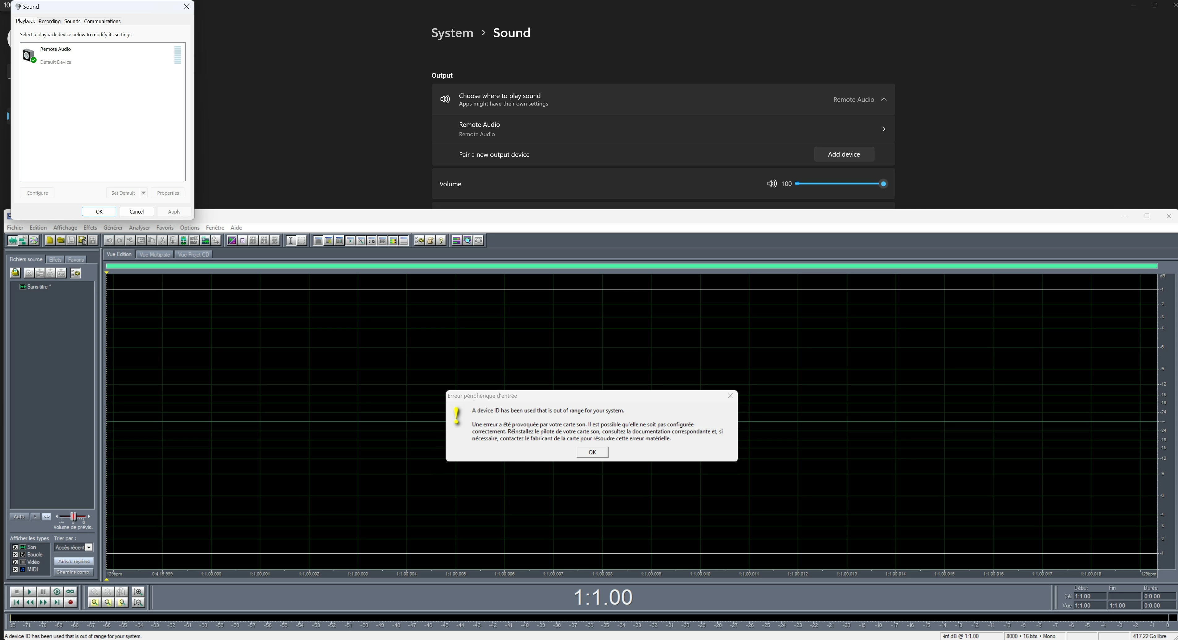Click the open file folder toolbar icon
Viewport: 1178px width, 640px height.
click(x=60, y=241)
